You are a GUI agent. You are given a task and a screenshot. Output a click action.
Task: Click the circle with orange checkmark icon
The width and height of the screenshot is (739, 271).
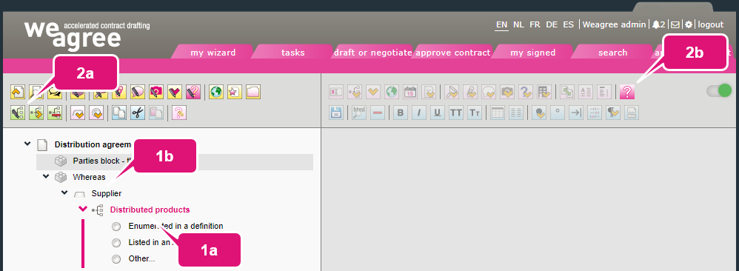pos(96,113)
